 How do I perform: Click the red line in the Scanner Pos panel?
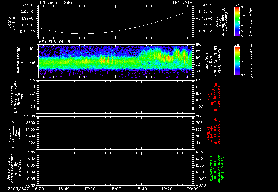click(x=115, y=138)
